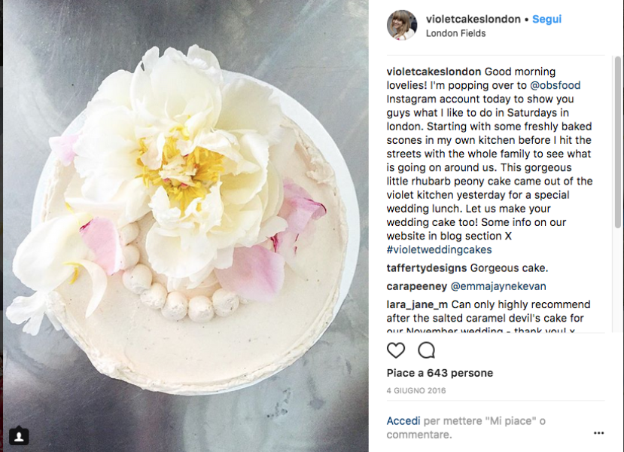Open carapeeney commenter profile

click(x=417, y=286)
